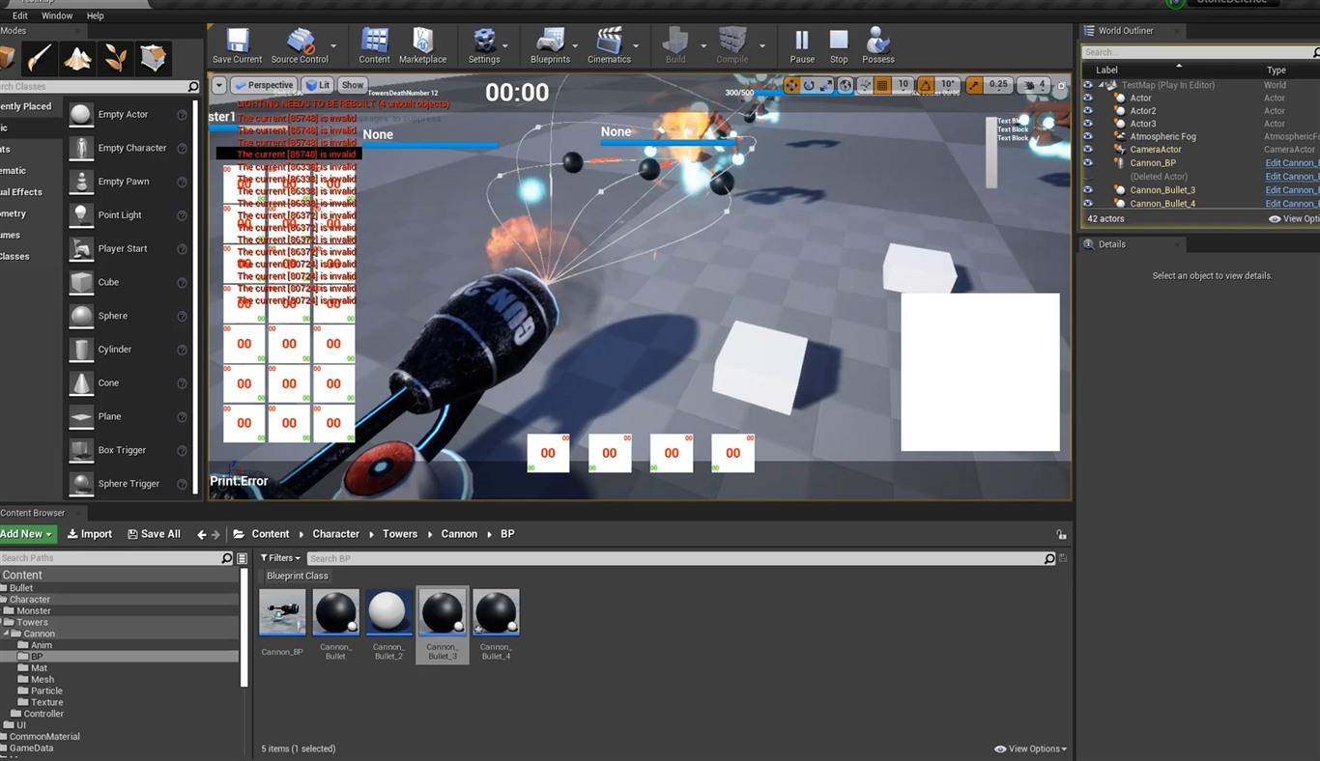
Task: Pause the play-in-editor session
Action: (x=802, y=44)
